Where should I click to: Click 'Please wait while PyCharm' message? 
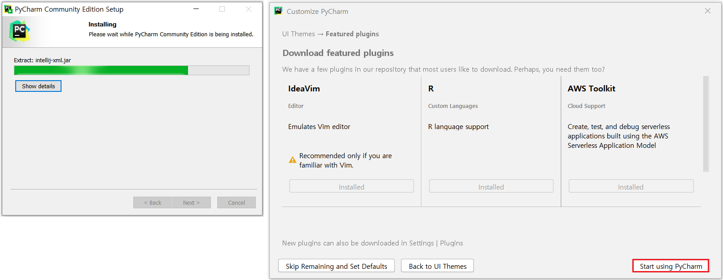coord(171,34)
